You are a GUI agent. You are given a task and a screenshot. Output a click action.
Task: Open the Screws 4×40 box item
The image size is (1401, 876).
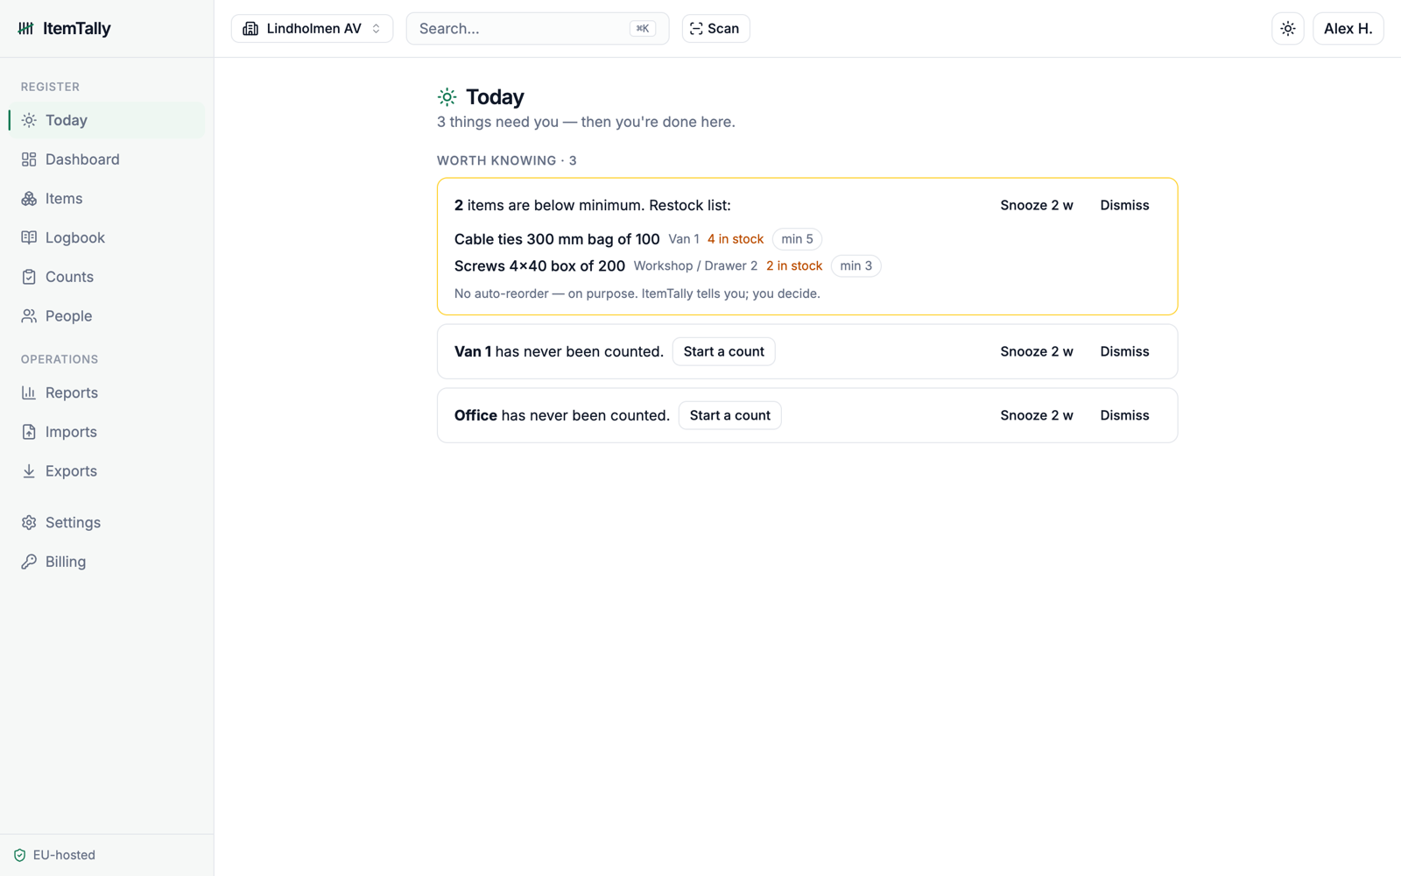pos(539,265)
